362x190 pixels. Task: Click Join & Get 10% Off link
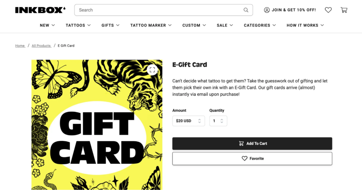(x=294, y=10)
